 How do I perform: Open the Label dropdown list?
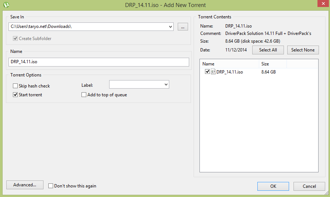coord(166,84)
